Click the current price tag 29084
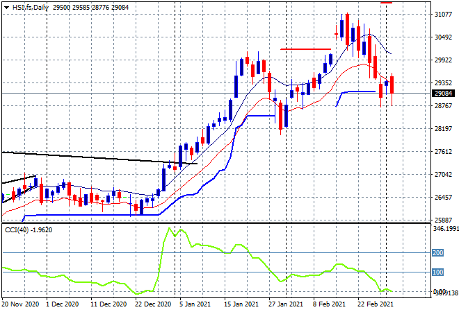 pyautogui.click(x=443, y=94)
